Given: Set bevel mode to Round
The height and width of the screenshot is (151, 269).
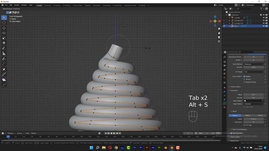Looking at the screenshot, I should click(235, 116).
